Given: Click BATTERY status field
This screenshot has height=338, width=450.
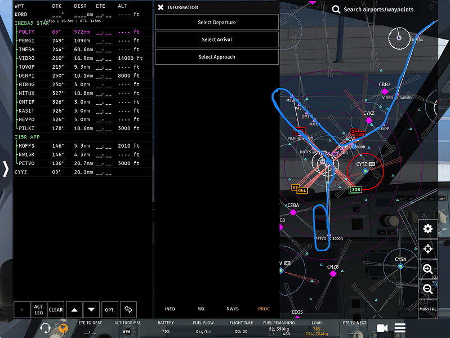Looking at the screenshot, I should pos(166,327).
